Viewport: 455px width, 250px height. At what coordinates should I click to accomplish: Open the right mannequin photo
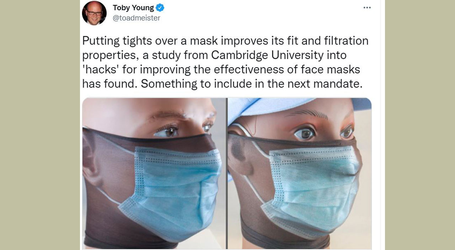300,173
